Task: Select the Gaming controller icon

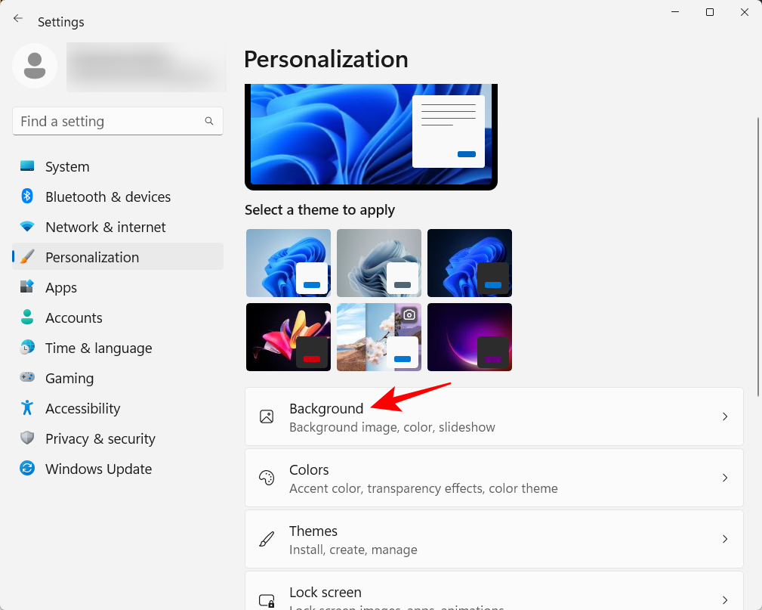Action: pyautogui.click(x=27, y=378)
